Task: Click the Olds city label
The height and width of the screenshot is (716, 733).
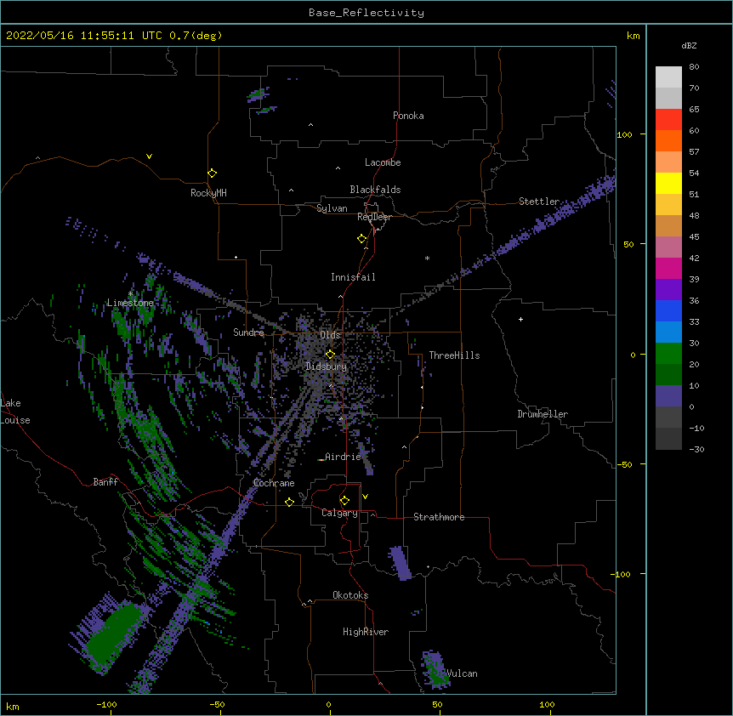Action: [x=330, y=335]
